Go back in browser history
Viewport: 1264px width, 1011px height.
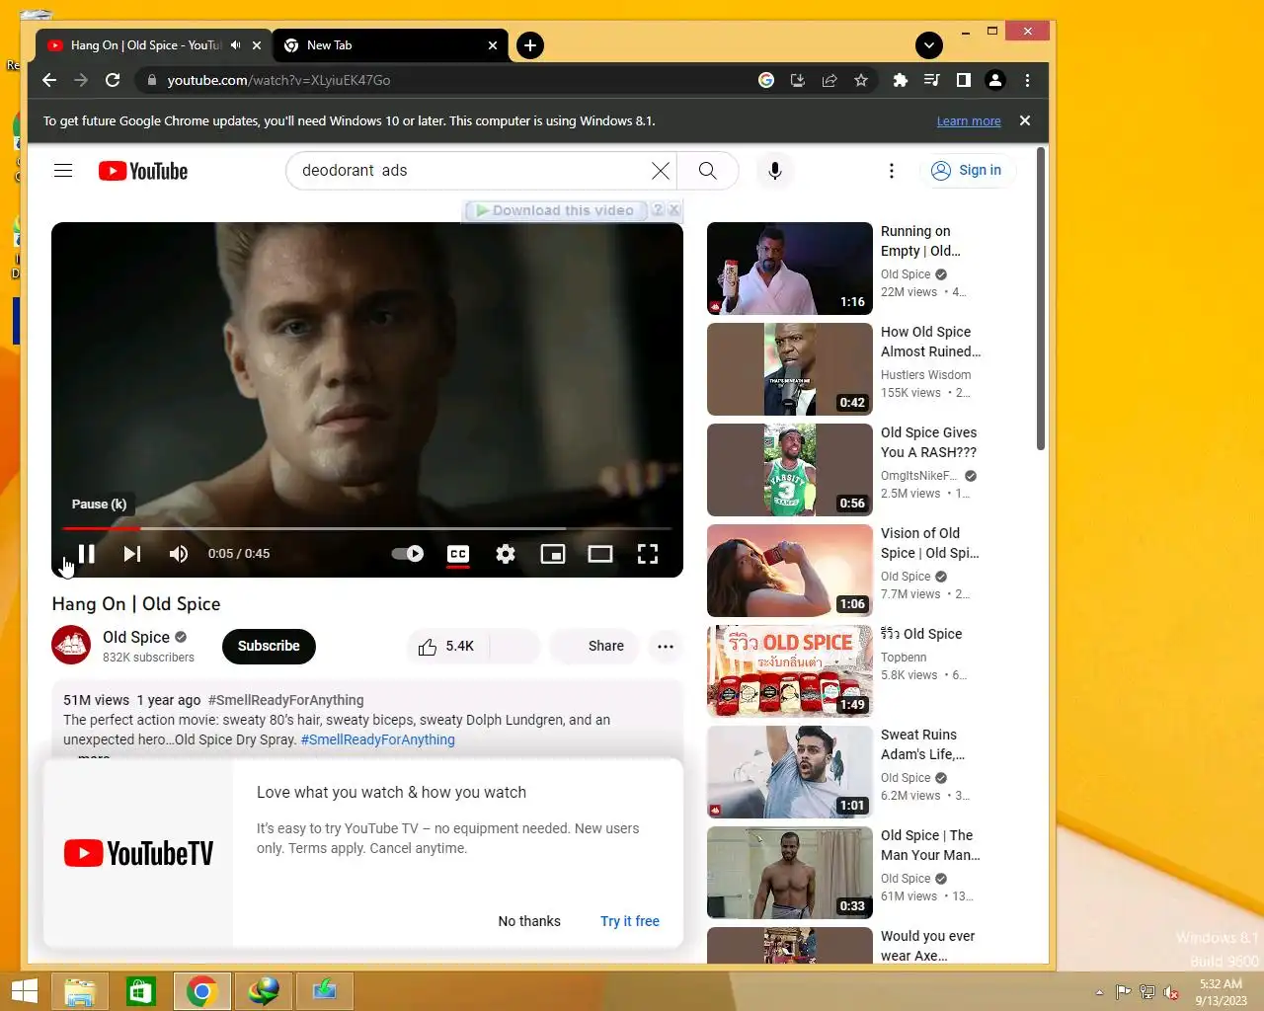pos(49,80)
